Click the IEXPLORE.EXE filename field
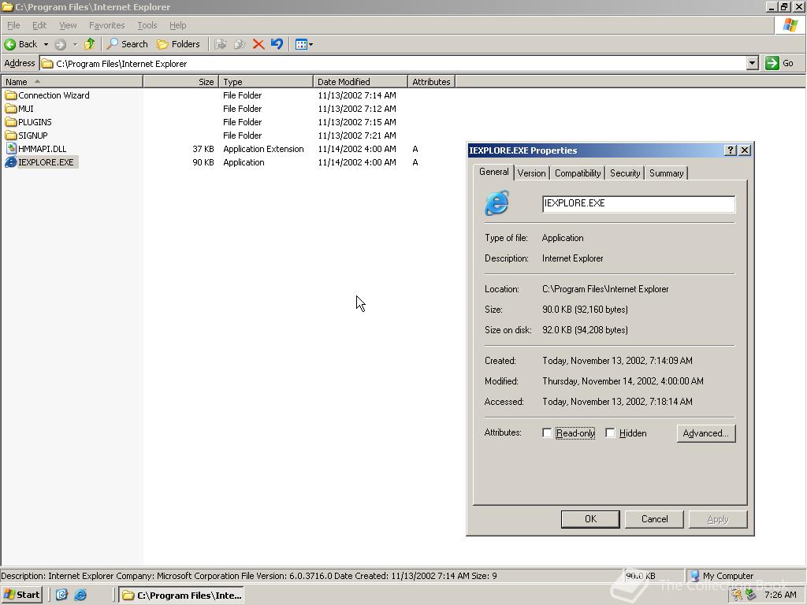The image size is (807, 605). [x=638, y=204]
